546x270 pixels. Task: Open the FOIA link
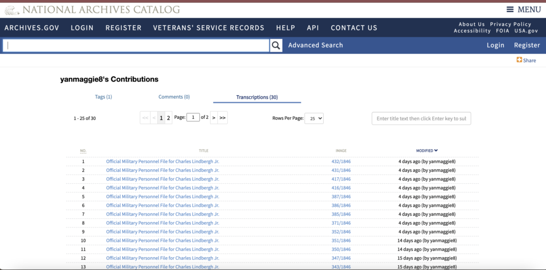(502, 31)
